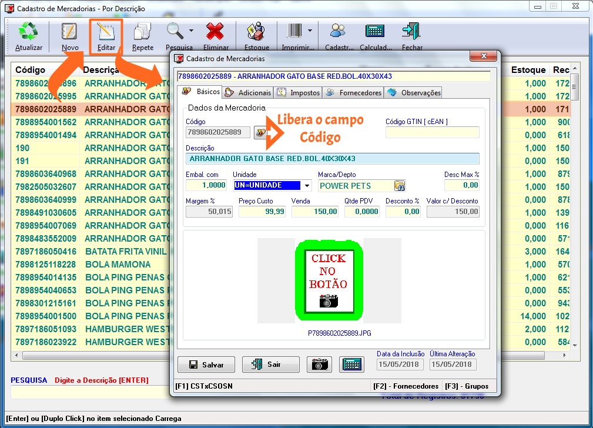This screenshot has height=428, width=593.
Task: Open the Observações tab
Action: 413,93
